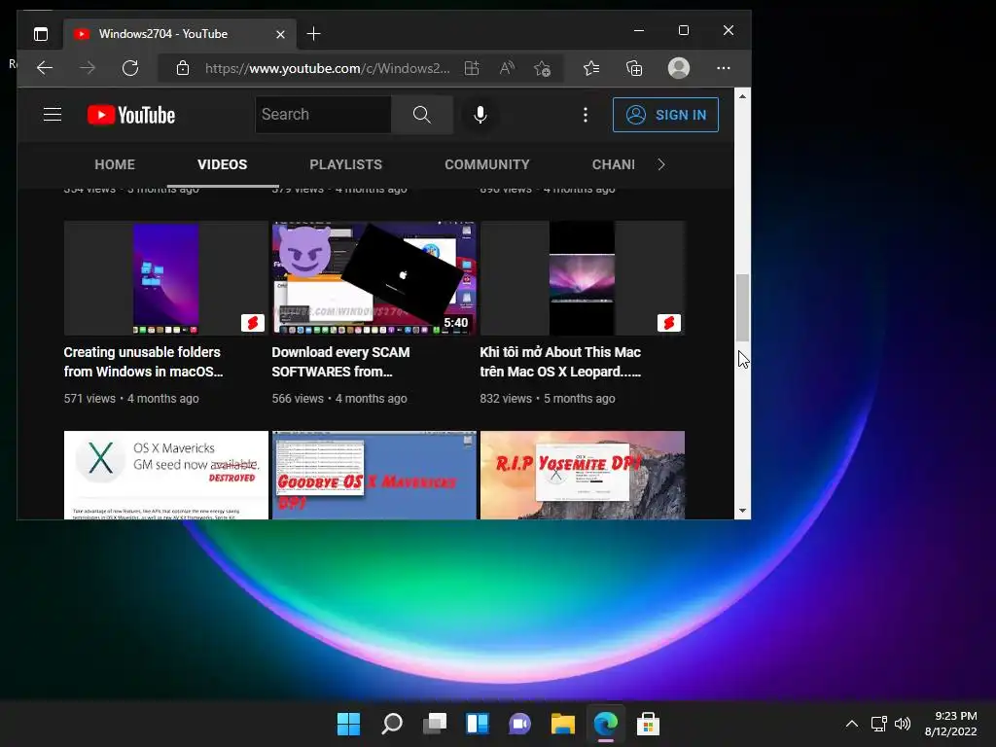Open the COMMUNITY channel tab
The width and height of the screenshot is (996, 747).
(487, 164)
